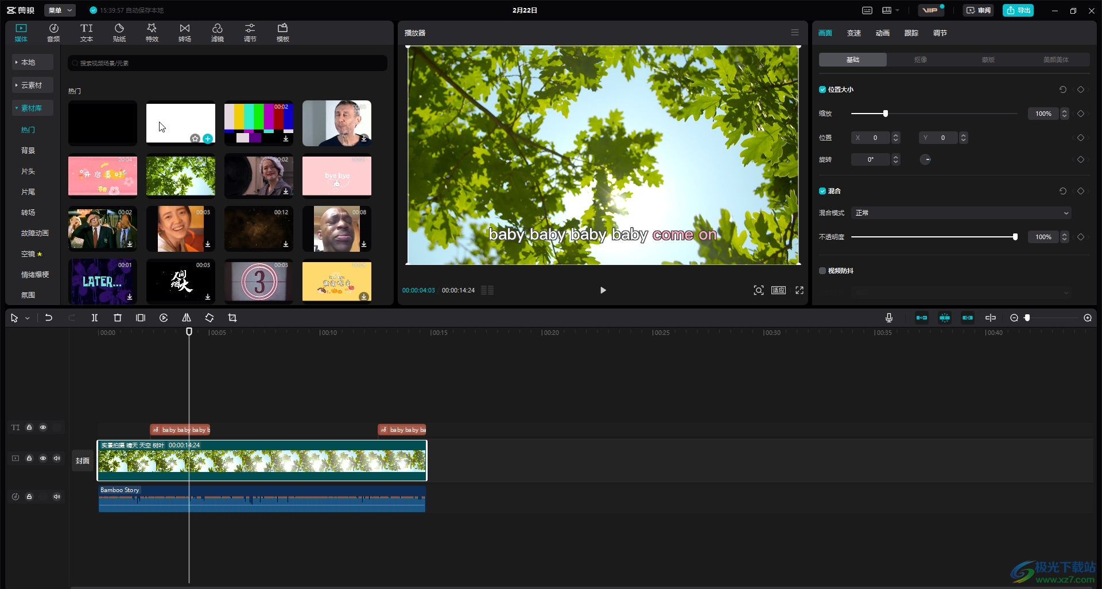Screen dimensions: 1102x589
Task: Open the 混合模式 dropdown showing 正常
Action: point(961,213)
